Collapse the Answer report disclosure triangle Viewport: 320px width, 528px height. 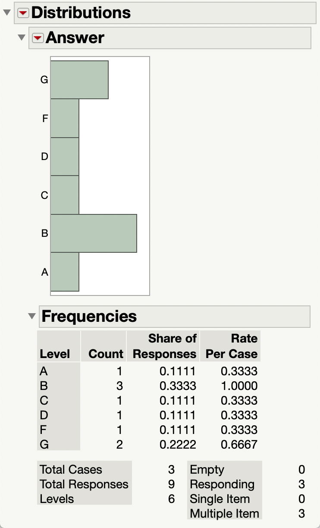click(x=21, y=37)
